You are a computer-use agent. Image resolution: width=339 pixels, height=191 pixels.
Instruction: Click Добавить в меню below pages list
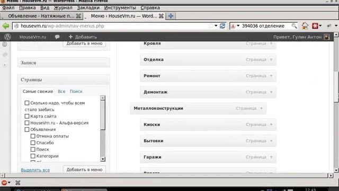[84, 170]
